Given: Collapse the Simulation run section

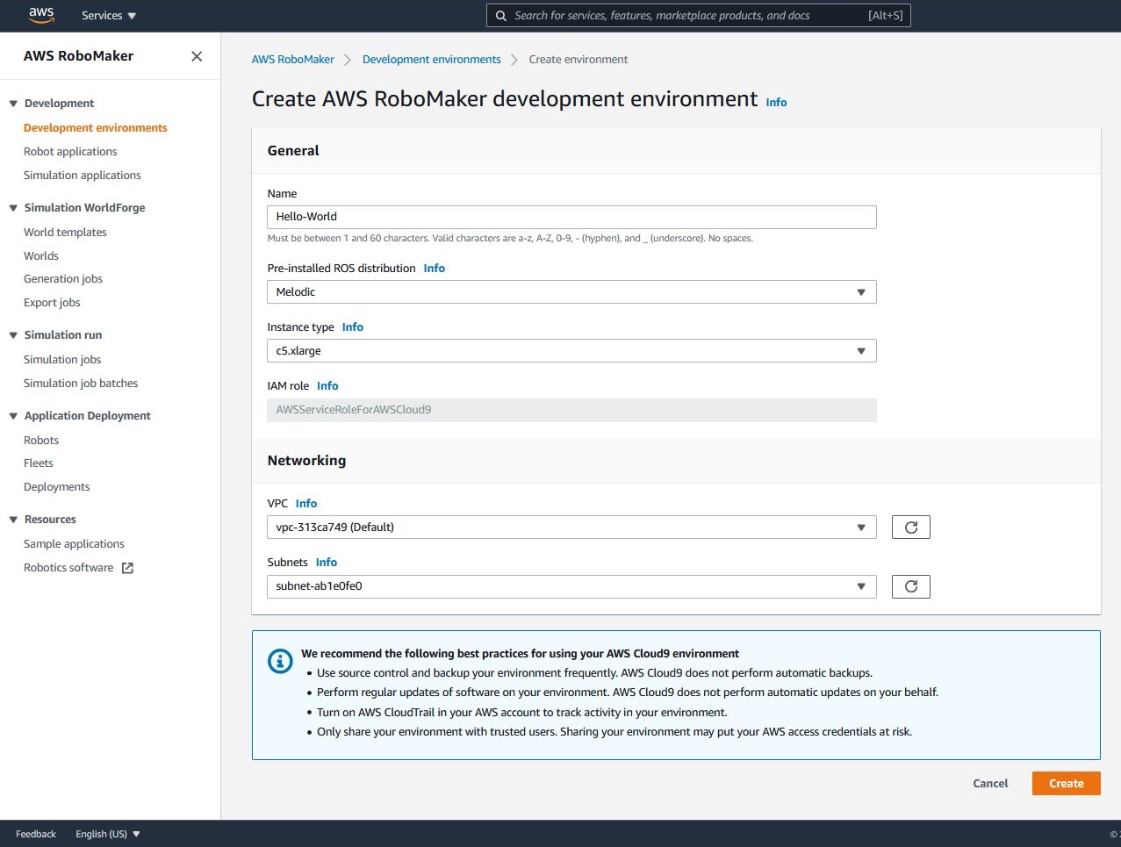Looking at the screenshot, I should tap(13, 335).
